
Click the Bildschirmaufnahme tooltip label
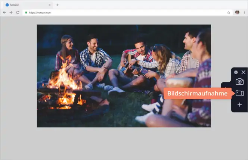(197, 93)
